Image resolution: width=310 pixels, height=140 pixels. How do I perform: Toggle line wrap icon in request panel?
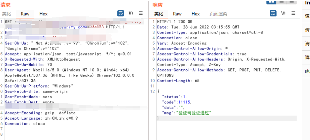pos(121,13)
